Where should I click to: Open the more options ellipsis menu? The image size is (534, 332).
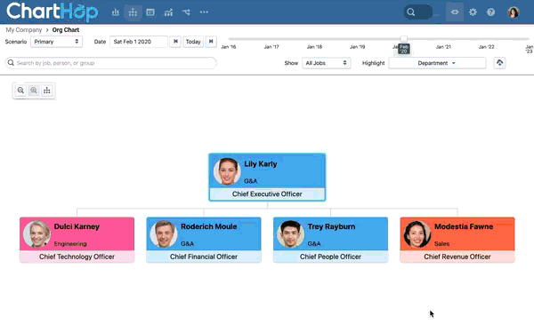(204, 12)
